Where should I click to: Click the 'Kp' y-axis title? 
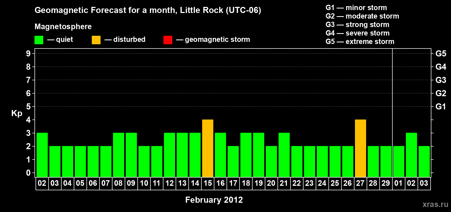point(17,113)
